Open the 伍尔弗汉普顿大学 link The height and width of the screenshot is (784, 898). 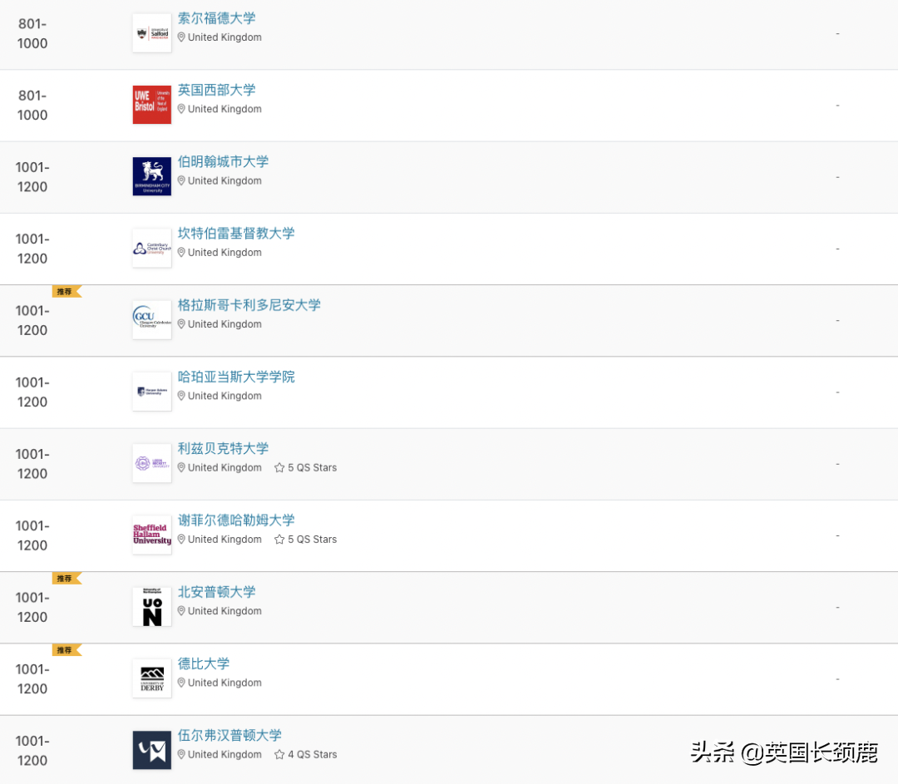[229, 735]
